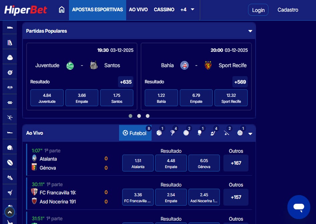This screenshot has height=224, width=316.
Task: Click the Login button
Action: pos(258,10)
